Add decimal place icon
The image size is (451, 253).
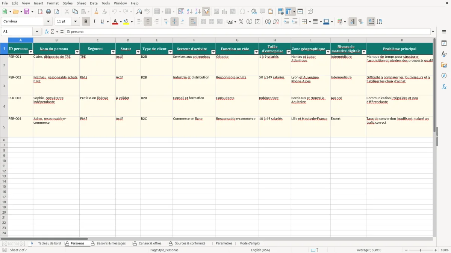tap(268, 22)
